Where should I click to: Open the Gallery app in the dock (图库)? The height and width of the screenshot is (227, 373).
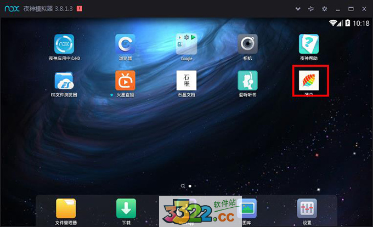tap(248, 208)
